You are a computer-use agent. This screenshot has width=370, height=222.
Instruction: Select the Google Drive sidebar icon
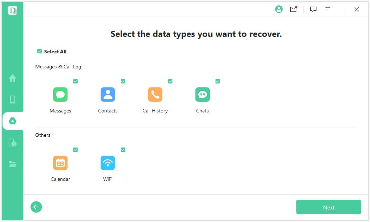13,121
